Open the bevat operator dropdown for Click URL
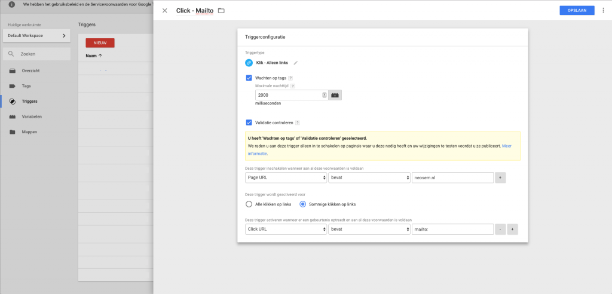Screen dimensions: 612x294 tap(369, 229)
